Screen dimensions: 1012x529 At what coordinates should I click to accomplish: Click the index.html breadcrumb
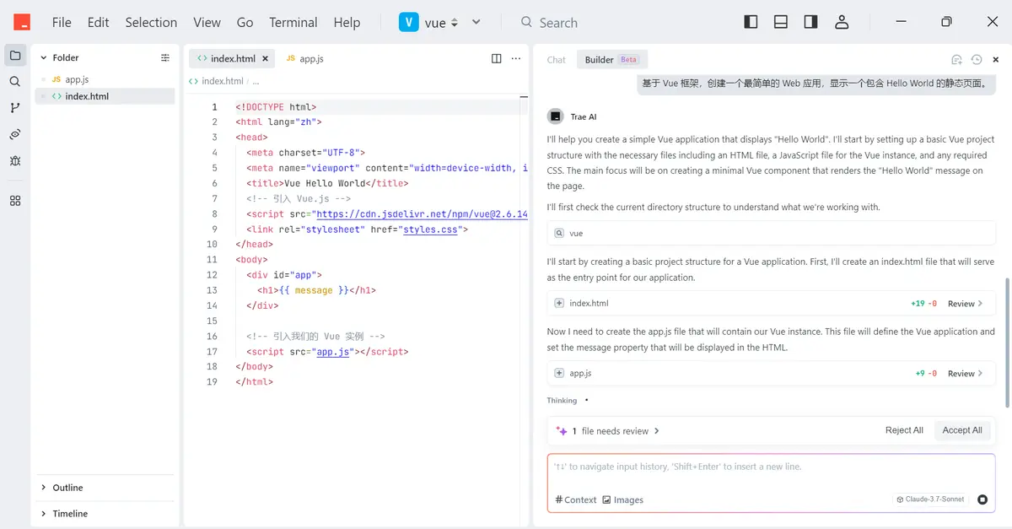point(223,81)
